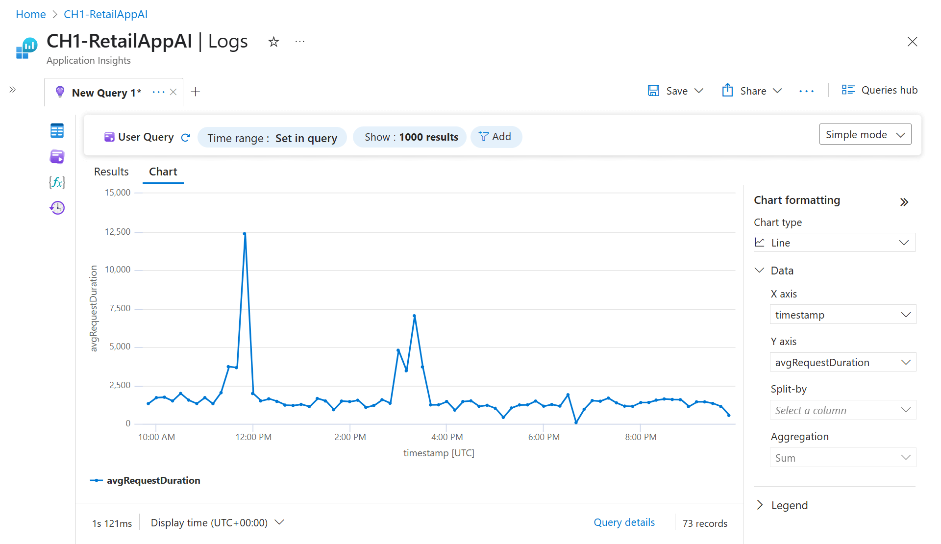941x544 pixels.
Task: Open the Y axis avgRequestDuration dropdown
Action: 842,363
